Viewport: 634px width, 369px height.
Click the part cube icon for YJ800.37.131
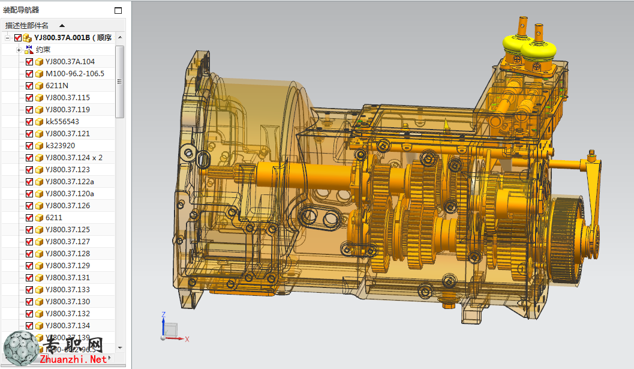tap(39, 278)
